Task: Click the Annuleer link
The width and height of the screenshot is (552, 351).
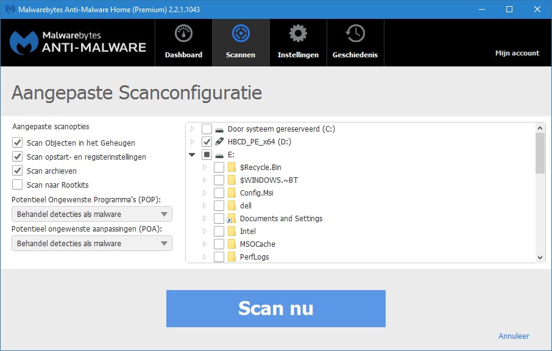Action: point(514,336)
